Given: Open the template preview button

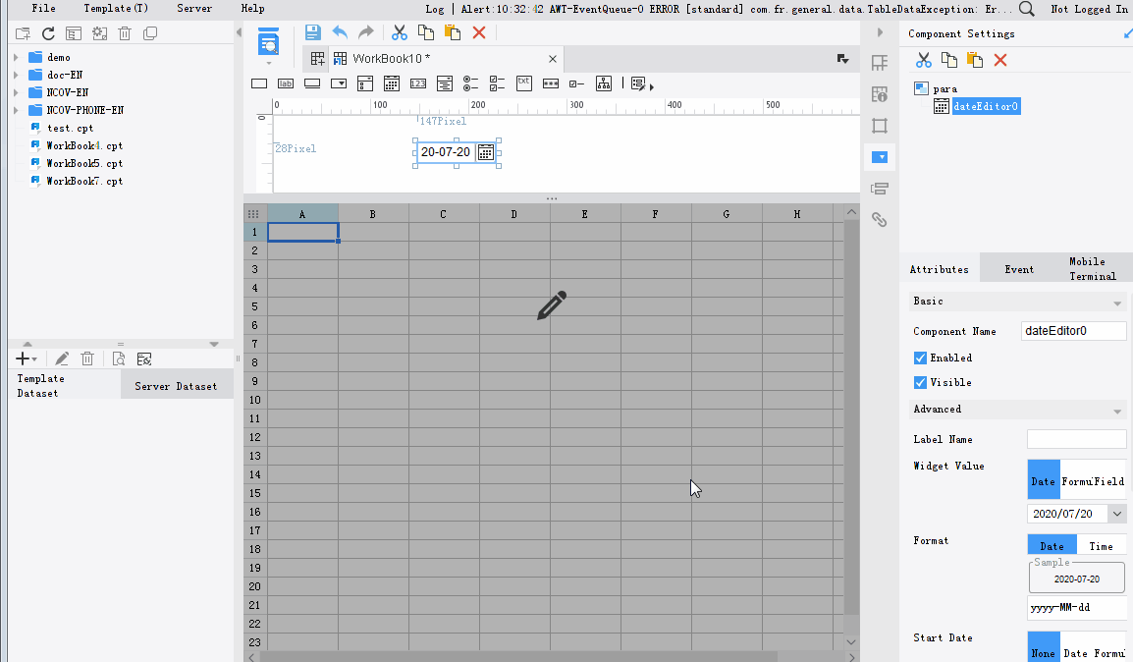Looking at the screenshot, I should 268,43.
